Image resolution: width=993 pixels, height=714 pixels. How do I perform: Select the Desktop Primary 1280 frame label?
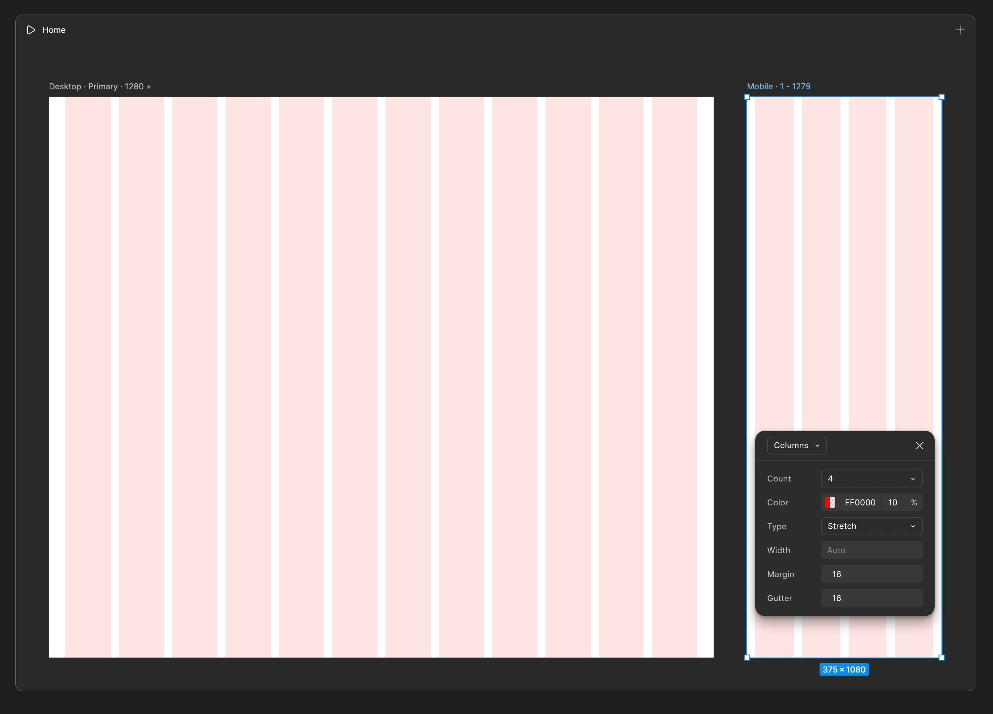click(100, 86)
